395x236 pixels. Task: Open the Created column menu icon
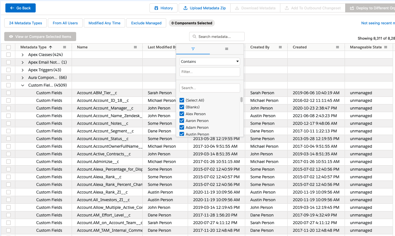pos(338,47)
